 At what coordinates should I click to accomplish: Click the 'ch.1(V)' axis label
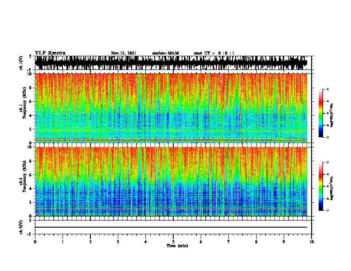[x=21, y=63]
